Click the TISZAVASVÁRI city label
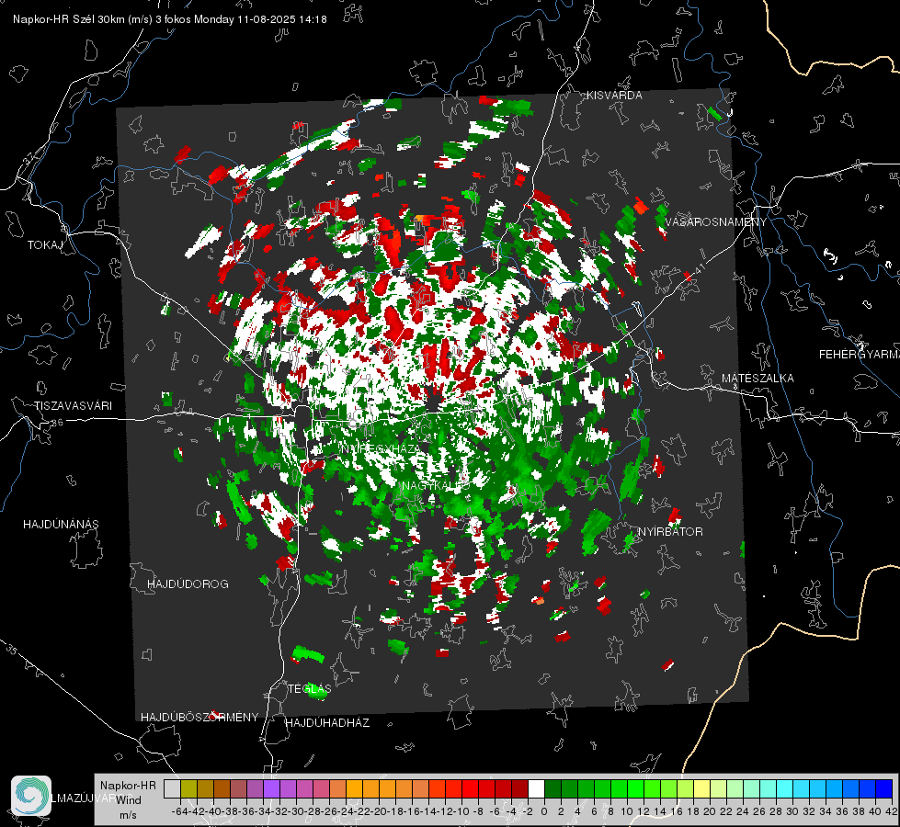Image resolution: width=900 pixels, height=827 pixels. (x=73, y=406)
